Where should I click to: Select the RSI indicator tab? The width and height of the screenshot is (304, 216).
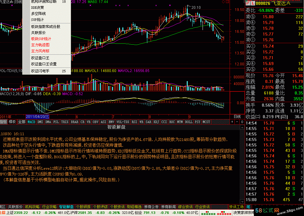coord(134,122)
